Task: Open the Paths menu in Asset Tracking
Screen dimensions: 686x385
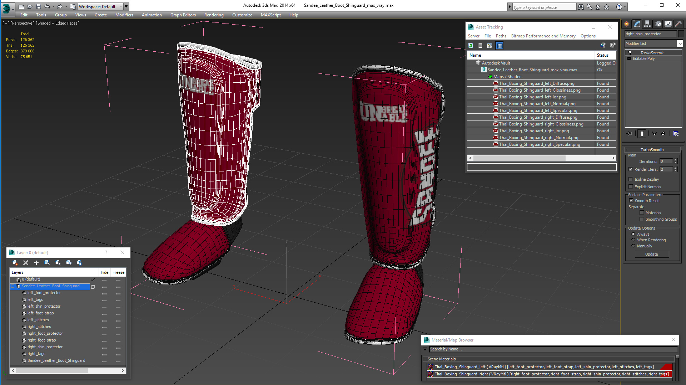Action: click(501, 36)
